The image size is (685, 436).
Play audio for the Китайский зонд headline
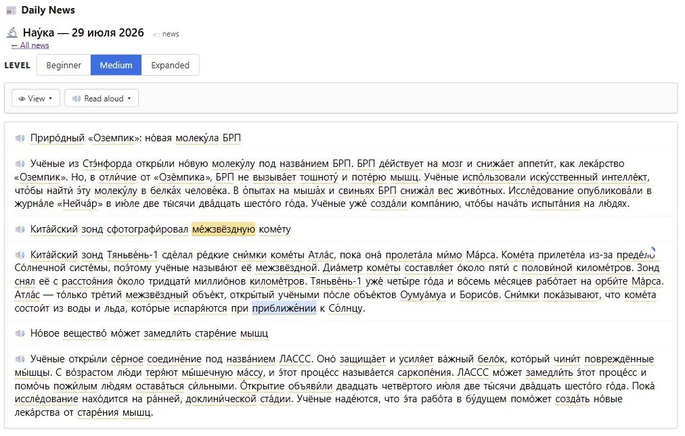[x=20, y=230]
